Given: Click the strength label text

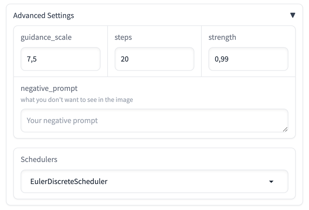Looking at the screenshot, I should point(222,37).
